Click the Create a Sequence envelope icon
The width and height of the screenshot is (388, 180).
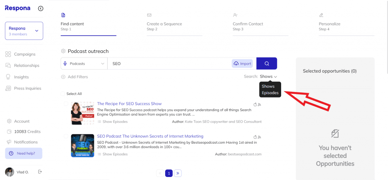coord(149,15)
